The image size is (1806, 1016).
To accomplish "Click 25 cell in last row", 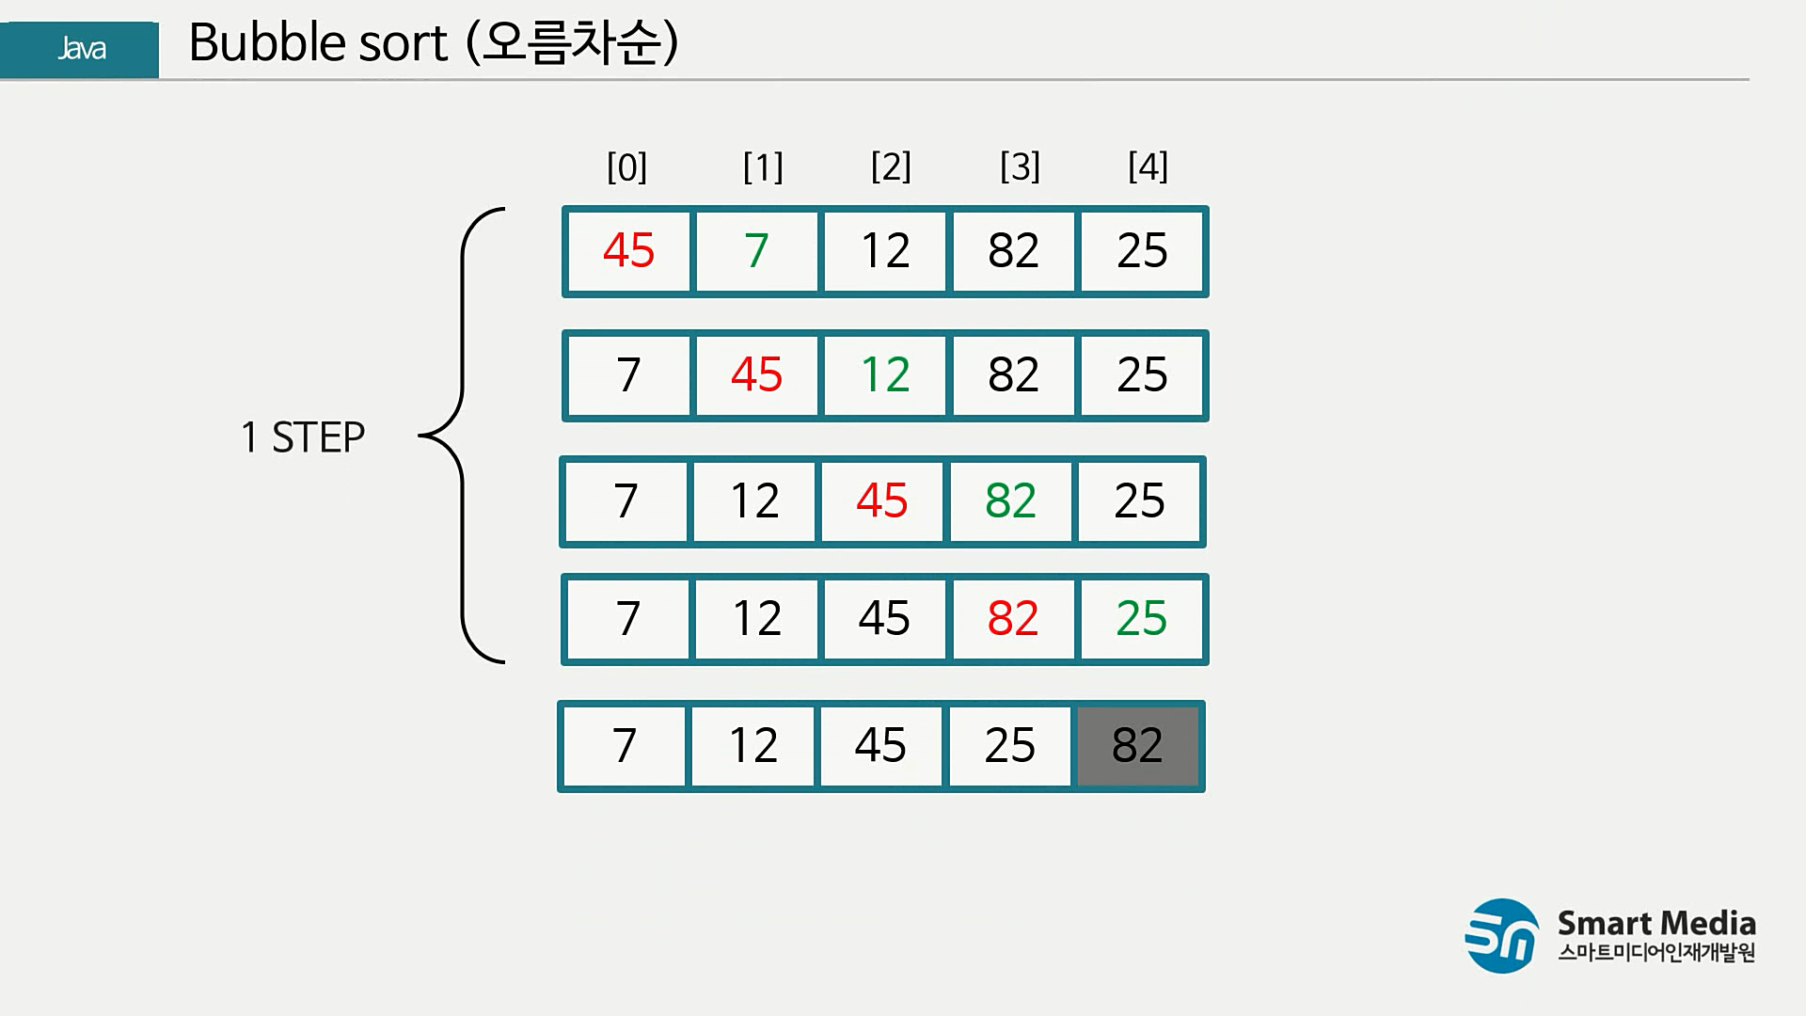I will click(1009, 746).
